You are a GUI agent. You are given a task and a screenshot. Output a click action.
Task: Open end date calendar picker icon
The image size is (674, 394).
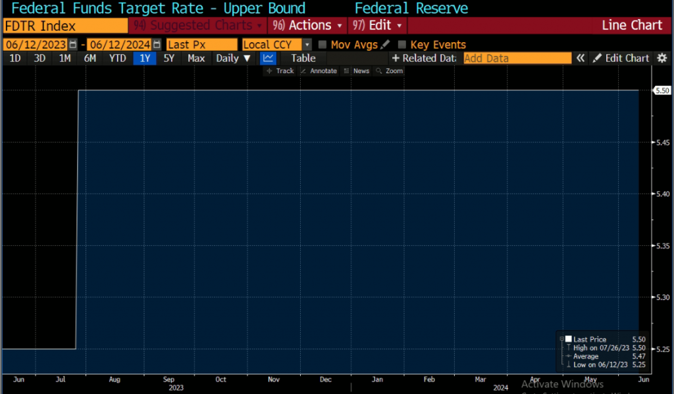coord(157,44)
